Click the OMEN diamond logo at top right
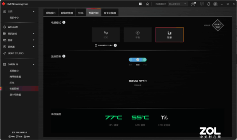237x140 pixels. [x=218, y=25]
